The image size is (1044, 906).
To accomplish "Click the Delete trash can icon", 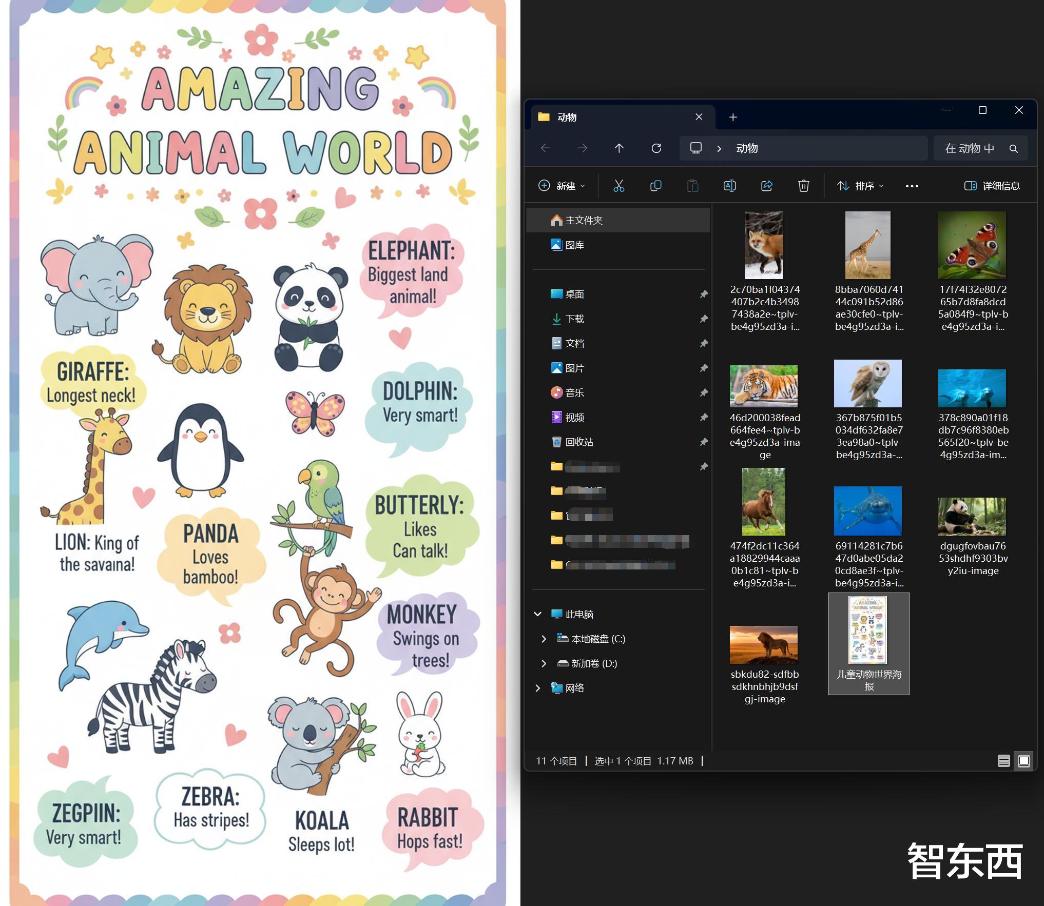I will [803, 186].
